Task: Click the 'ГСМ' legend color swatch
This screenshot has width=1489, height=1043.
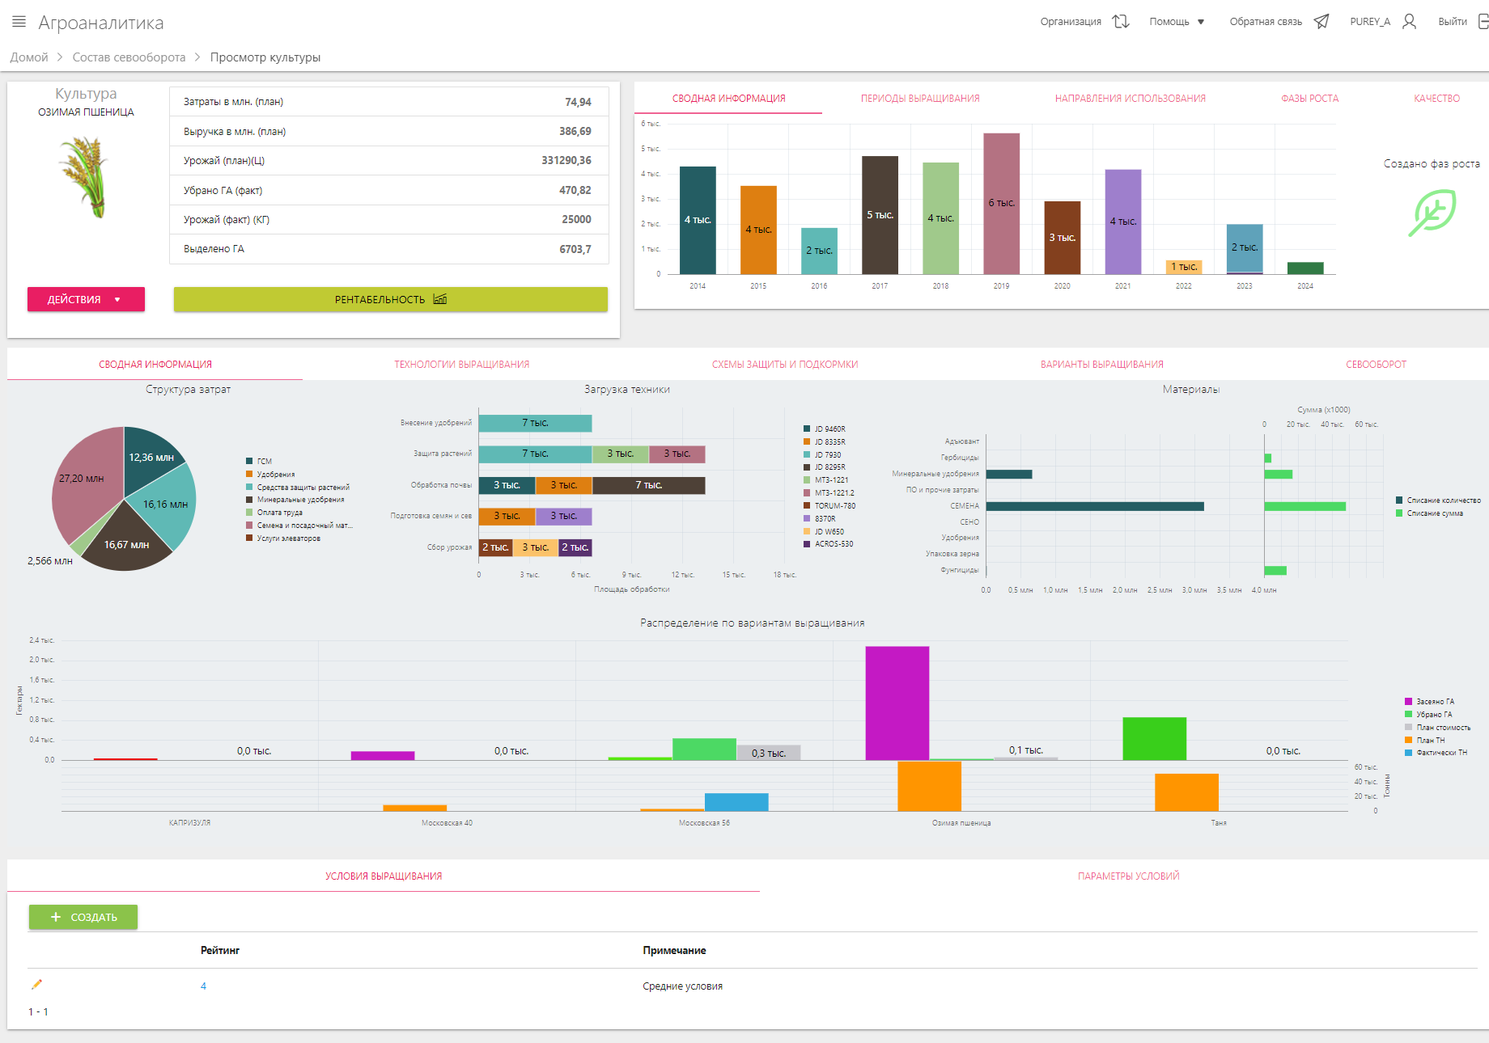Action: (250, 462)
